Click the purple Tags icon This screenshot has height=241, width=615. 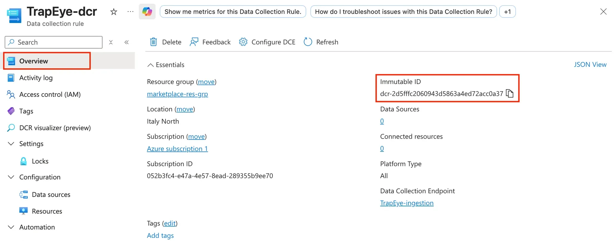pos(11,111)
